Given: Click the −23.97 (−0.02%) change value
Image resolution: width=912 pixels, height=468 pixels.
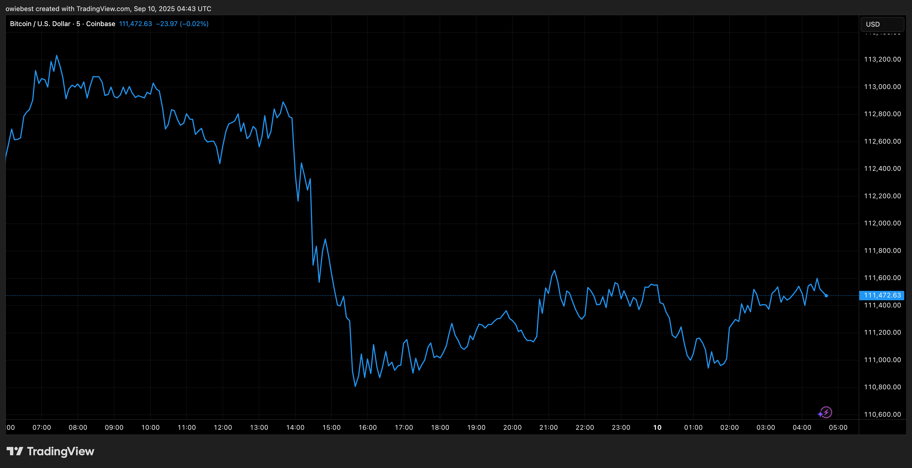Looking at the screenshot, I should click(182, 24).
